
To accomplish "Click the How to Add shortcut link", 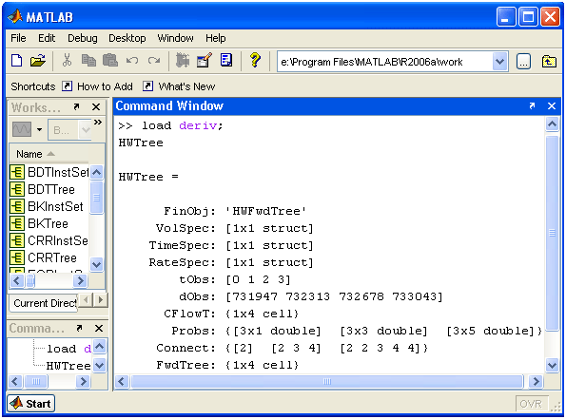I will 105,86.
